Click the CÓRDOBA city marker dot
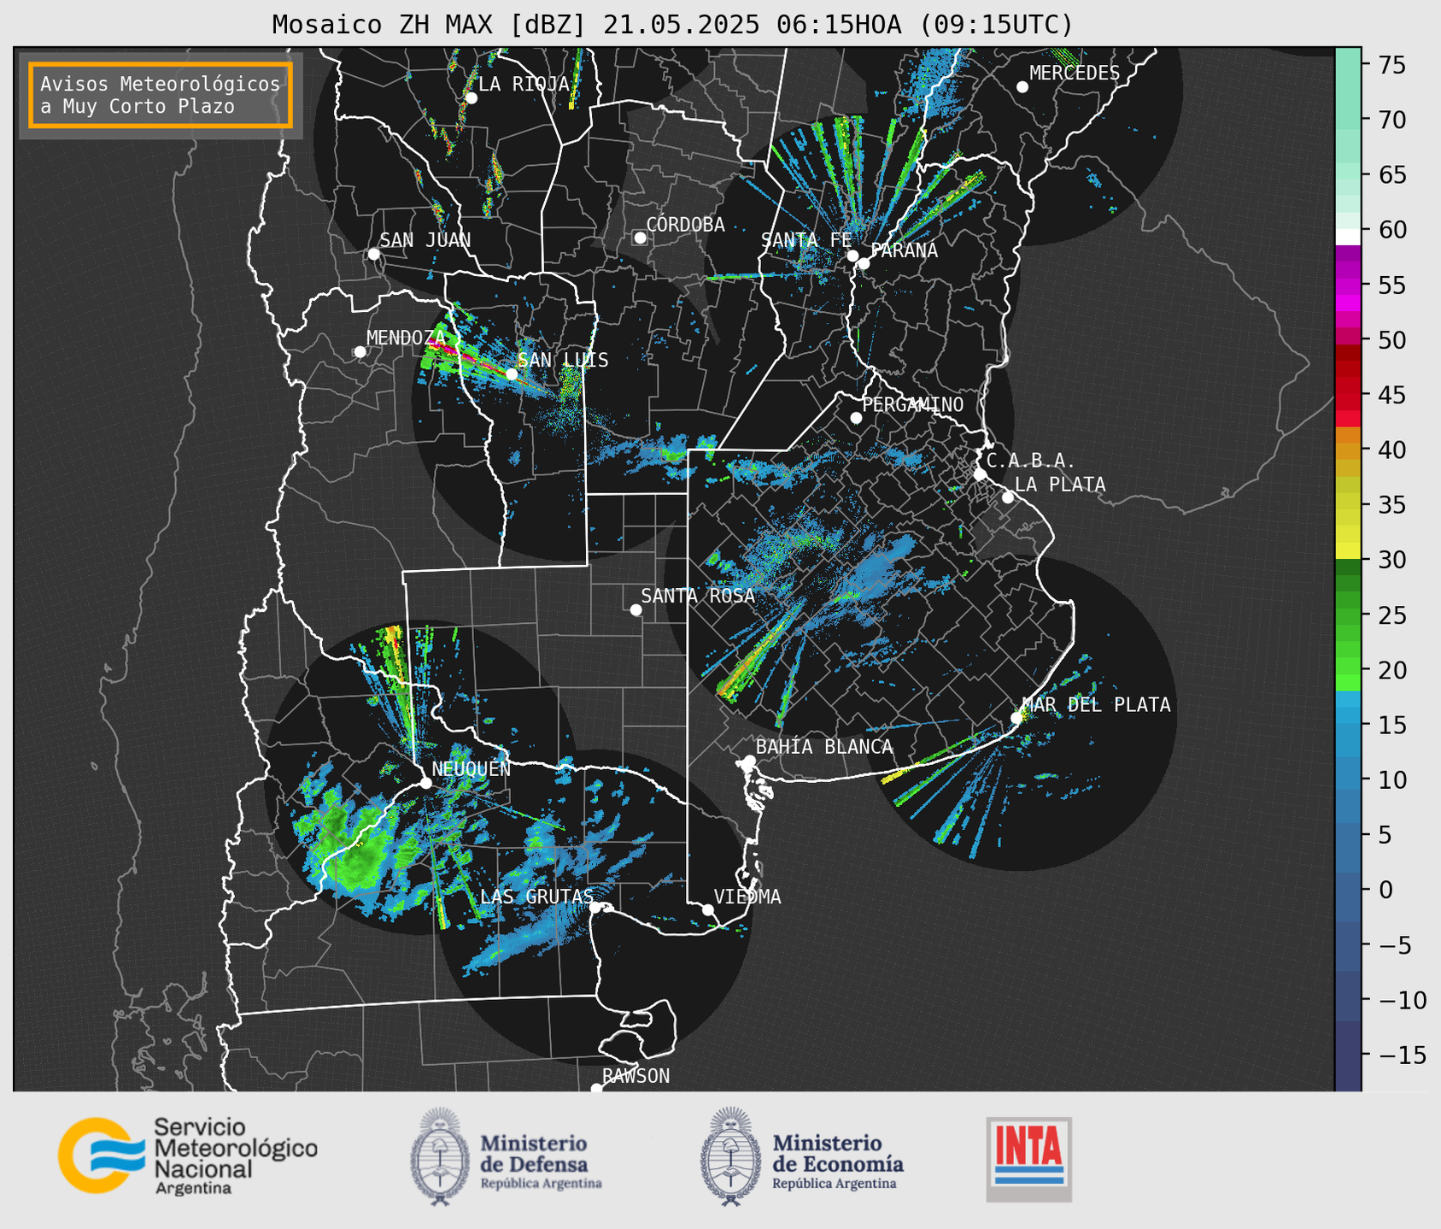The image size is (1441, 1229). (x=640, y=238)
